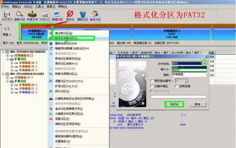The height and width of the screenshot is (148, 236).
Task: Close the 格式化分区 dialog
Action: (x=206, y=56)
